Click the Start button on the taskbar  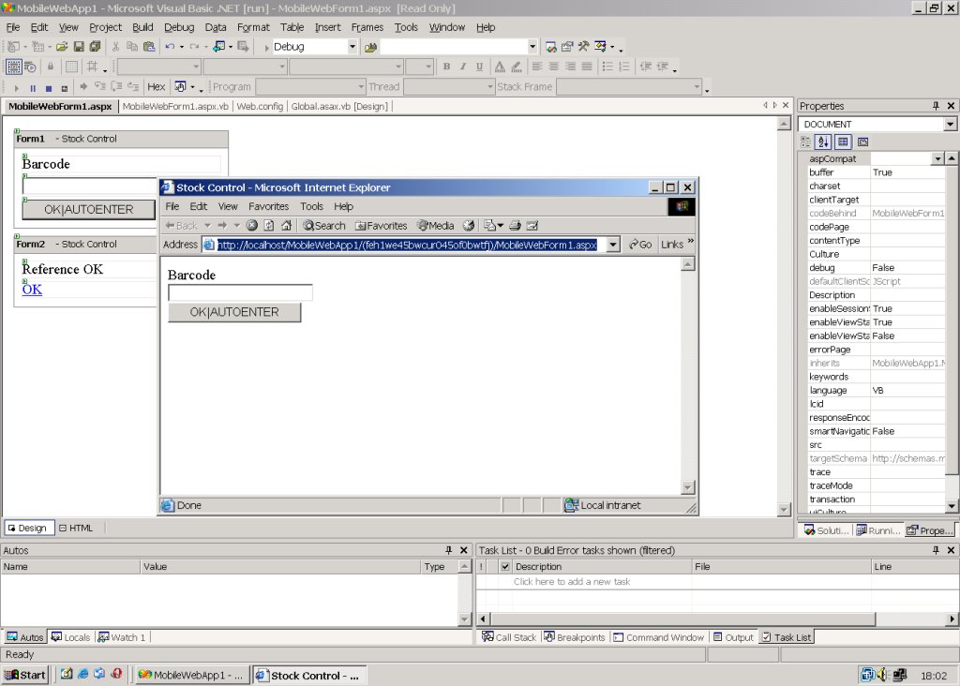pyautogui.click(x=24, y=675)
